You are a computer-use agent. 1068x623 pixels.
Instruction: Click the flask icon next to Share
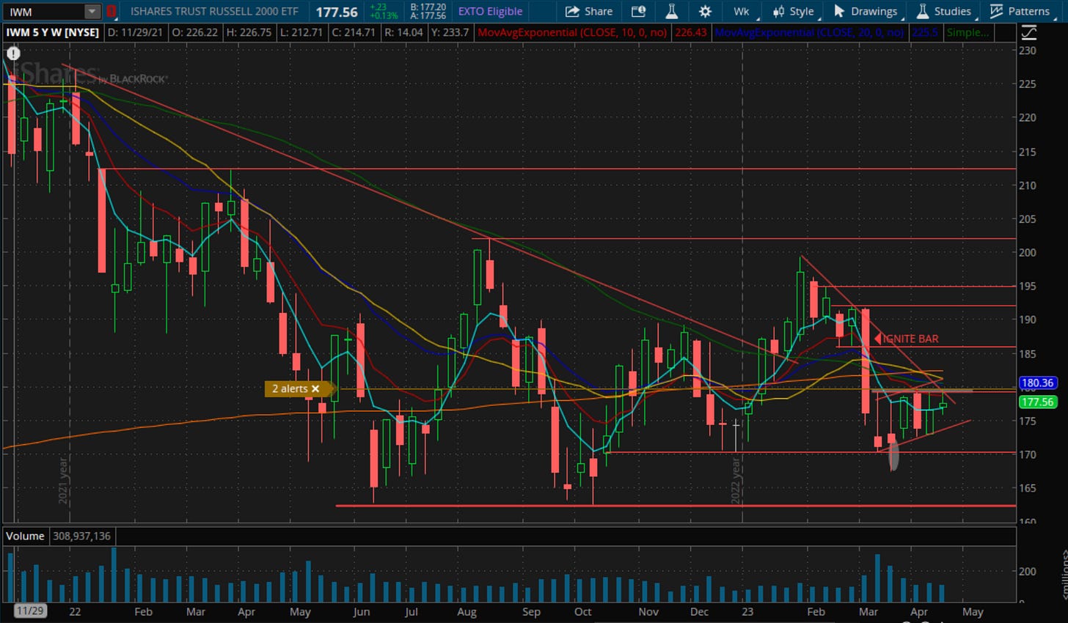tap(671, 12)
